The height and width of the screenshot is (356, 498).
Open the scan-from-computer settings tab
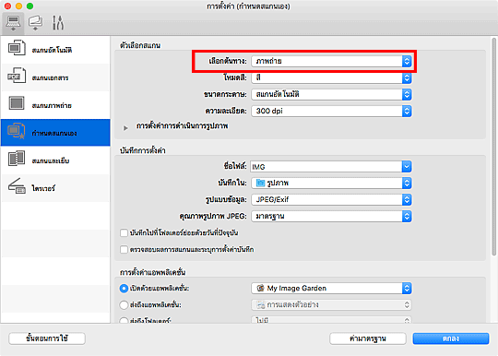[x=13, y=23]
